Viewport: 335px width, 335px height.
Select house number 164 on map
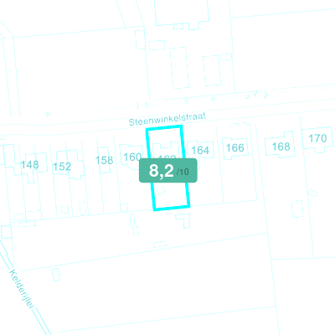pos(200,150)
